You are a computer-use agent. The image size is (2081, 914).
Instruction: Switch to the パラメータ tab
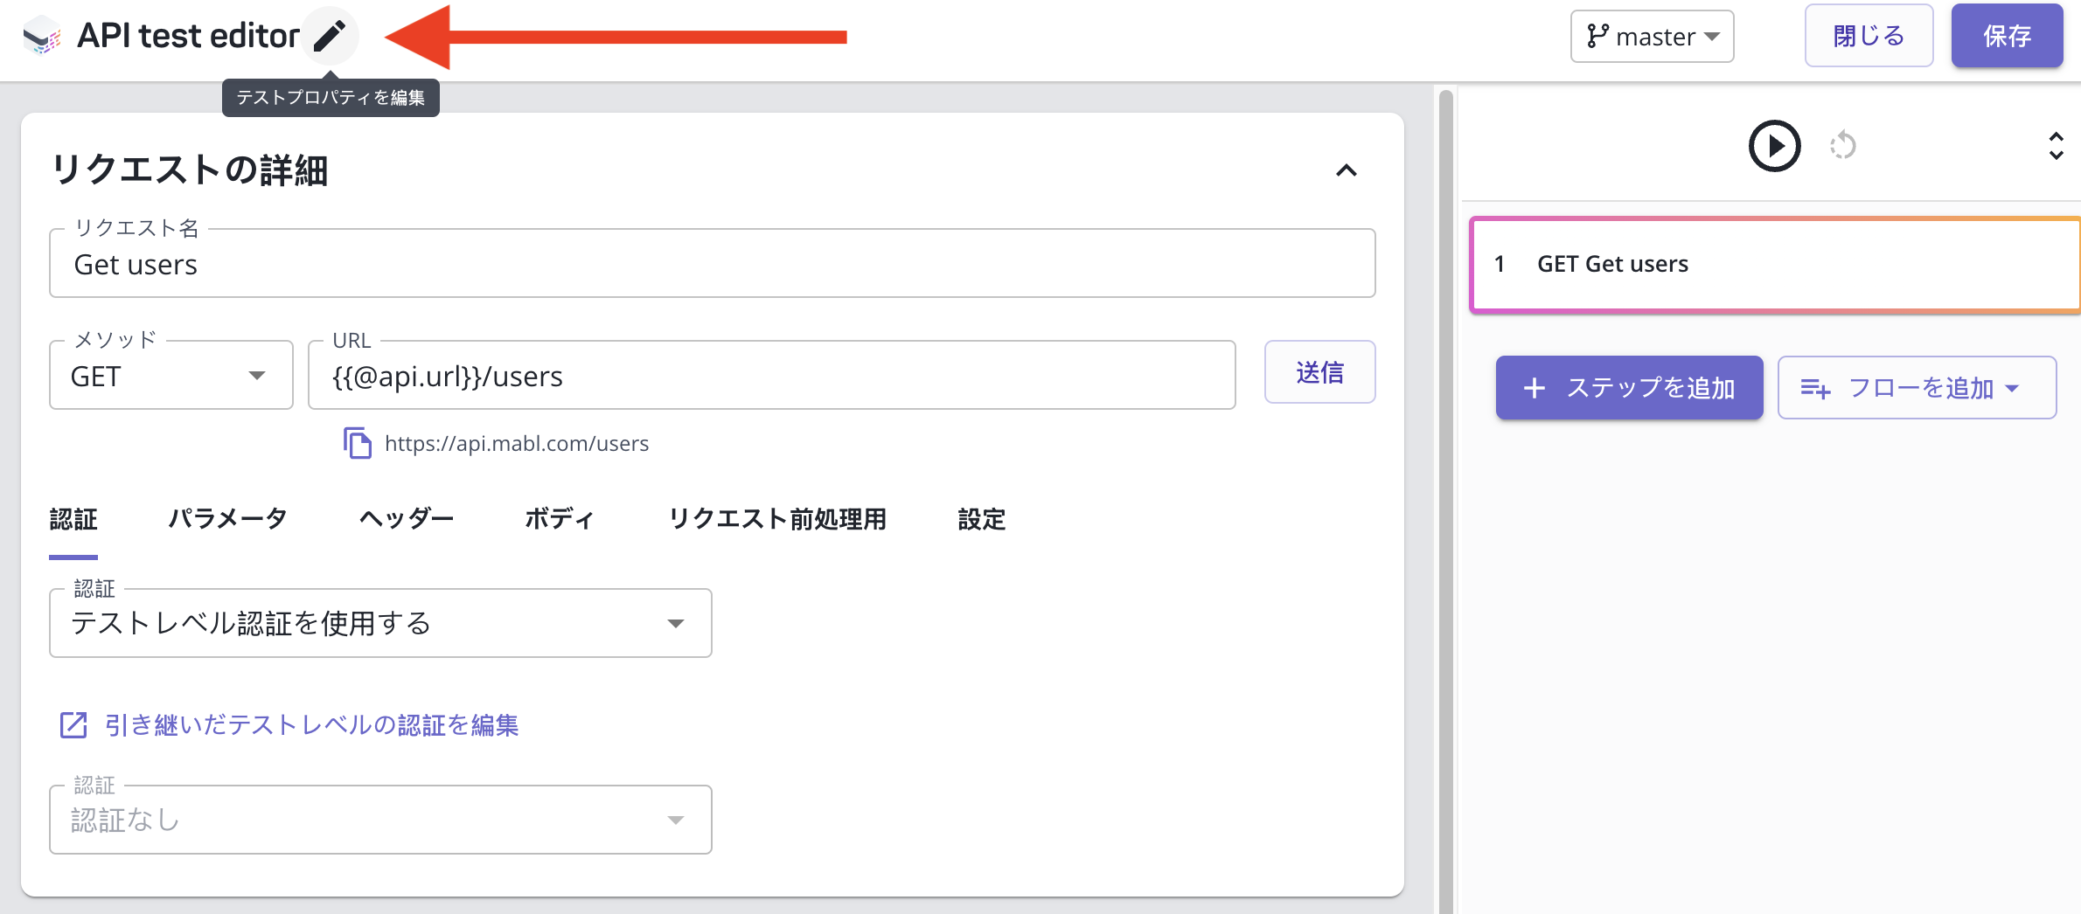(227, 519)
